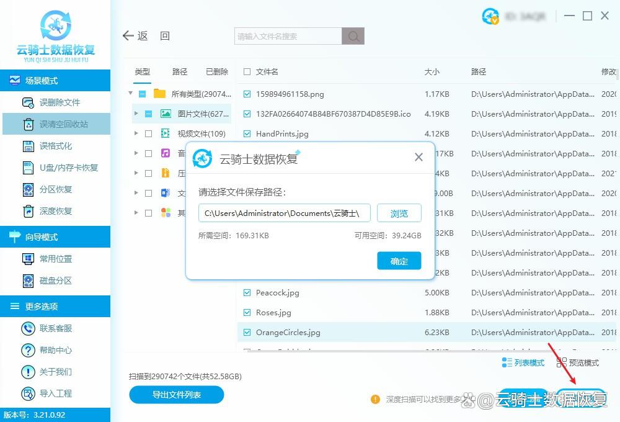Expand the audio files tree node arrow
620x422 pixels.
pyautogui.click(x=136, y=153)
